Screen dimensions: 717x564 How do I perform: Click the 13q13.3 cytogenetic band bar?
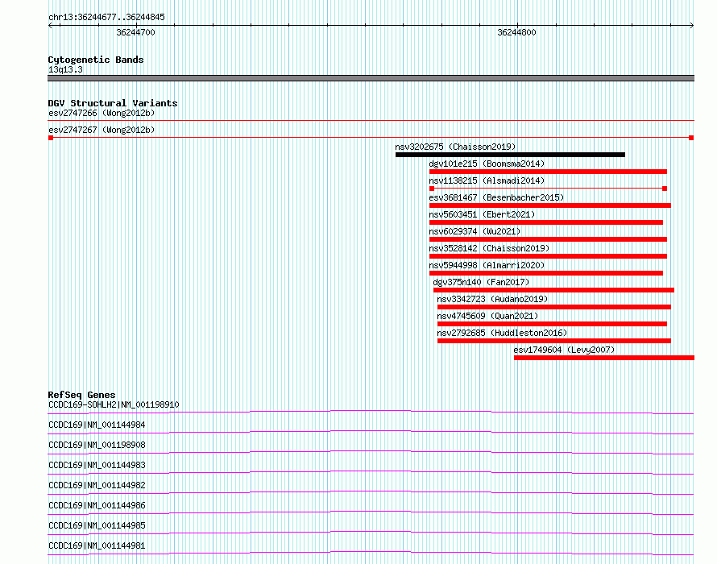pos(371,78)
